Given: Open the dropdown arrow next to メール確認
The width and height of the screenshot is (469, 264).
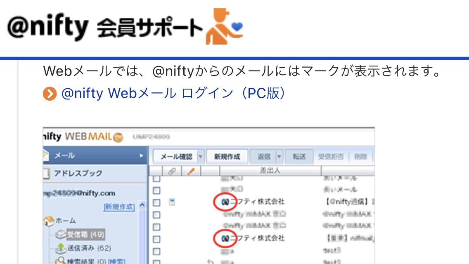Looking at the screenshot, I should (x=201, y=156).
